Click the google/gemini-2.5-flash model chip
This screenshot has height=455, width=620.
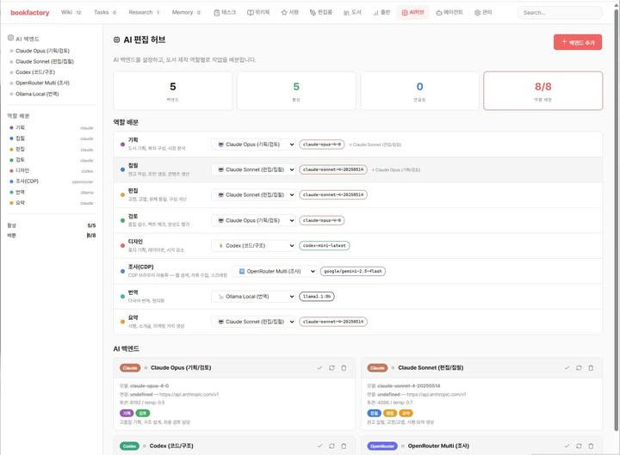pos(353,271)
